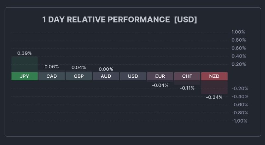265x145 pixels.
Task: Click the USD base currency label
Action: pyautogui.click(x=133, y=76)
